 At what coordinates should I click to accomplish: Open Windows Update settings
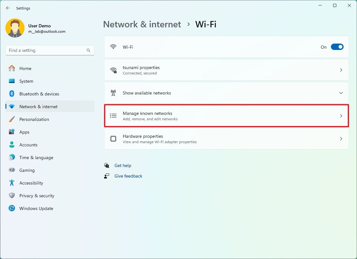pos(36,208)
